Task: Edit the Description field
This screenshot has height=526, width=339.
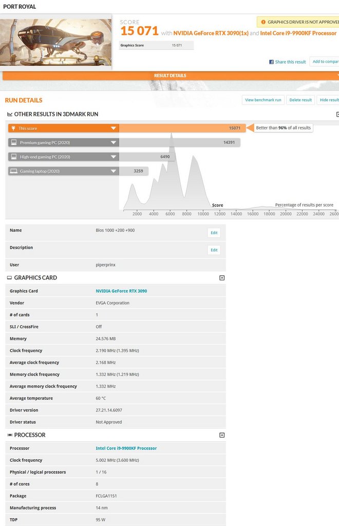Action: click(x=214, y=250)
